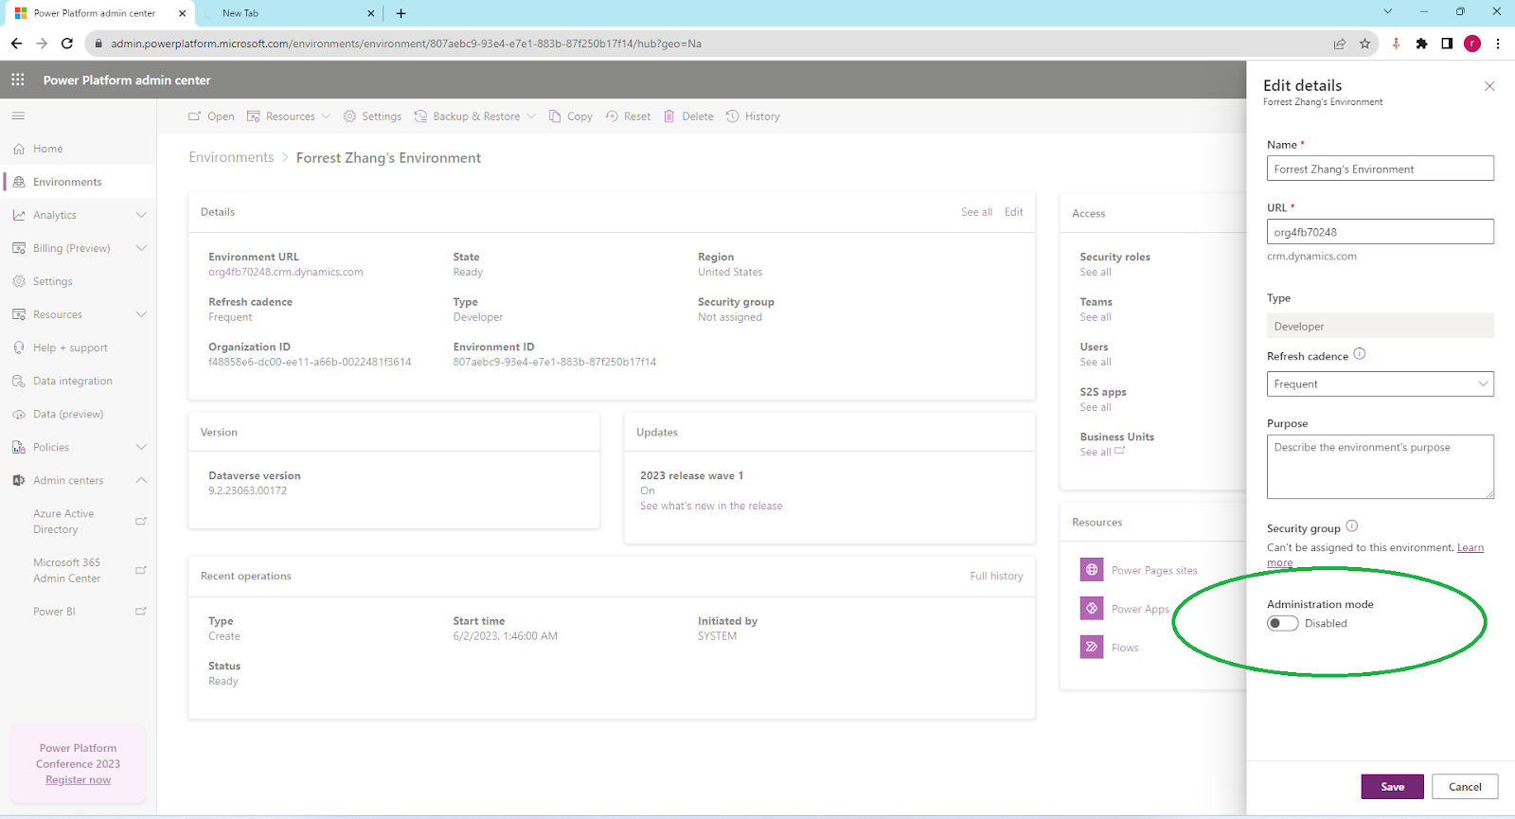
Task: Click the Home icon in sidebar
Action: coord(19,149)
